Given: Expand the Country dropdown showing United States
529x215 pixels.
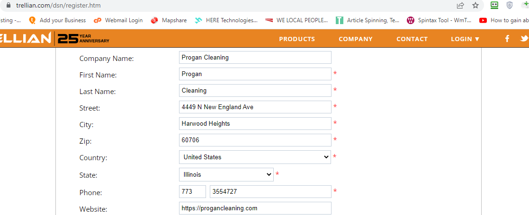Looking at the screenshot, I should (x=255, y=157).
